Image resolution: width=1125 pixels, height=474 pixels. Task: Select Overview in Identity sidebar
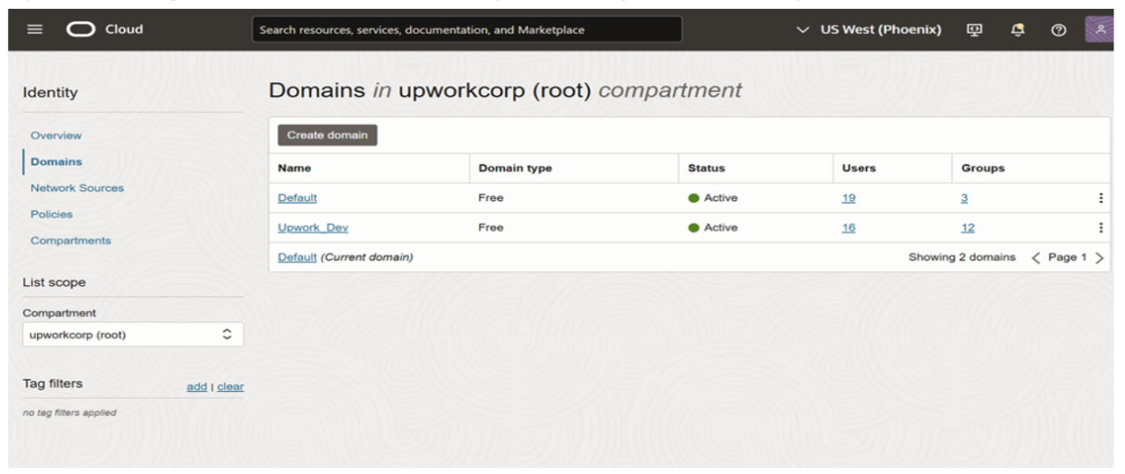tap(56, 136)
